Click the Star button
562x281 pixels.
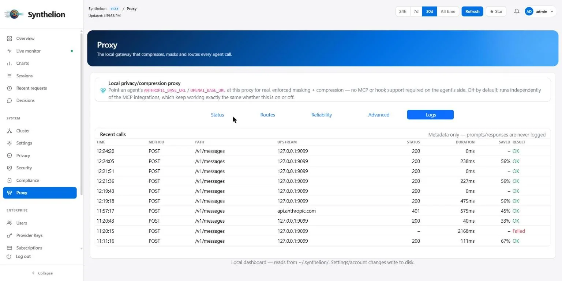click(496, 11)
